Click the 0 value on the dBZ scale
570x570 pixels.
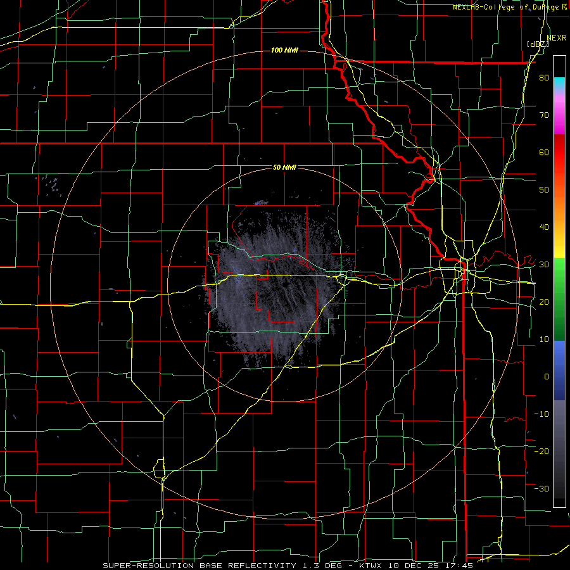(547, 377)
